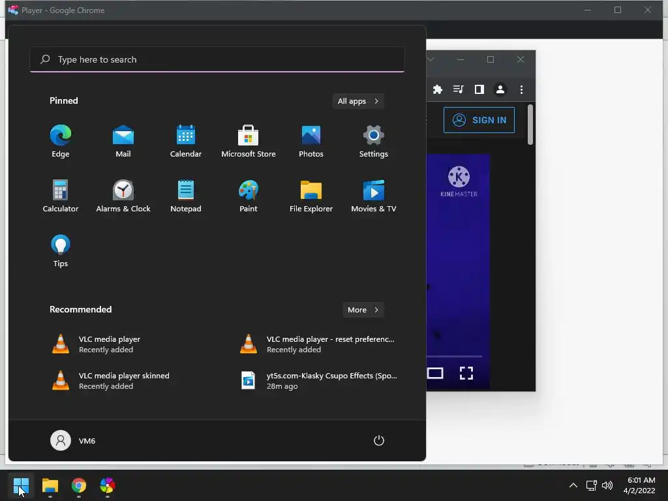This screenshot has height=501, width=668.
Task: Open the Settings gear app
Action: click(374, 142)
